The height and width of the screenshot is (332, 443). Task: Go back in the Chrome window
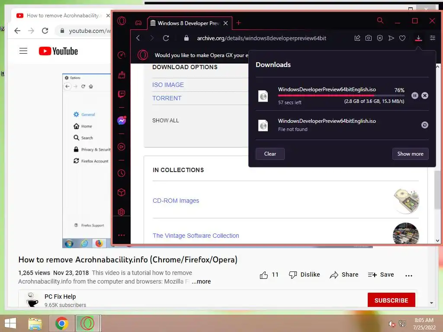point(17,31)
